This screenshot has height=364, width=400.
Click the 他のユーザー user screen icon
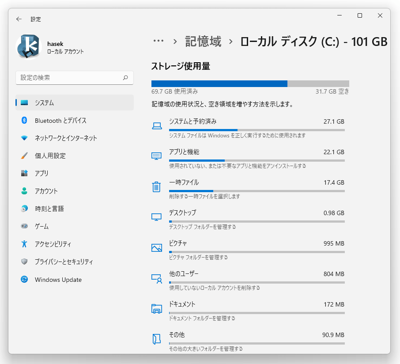(157, 279)
